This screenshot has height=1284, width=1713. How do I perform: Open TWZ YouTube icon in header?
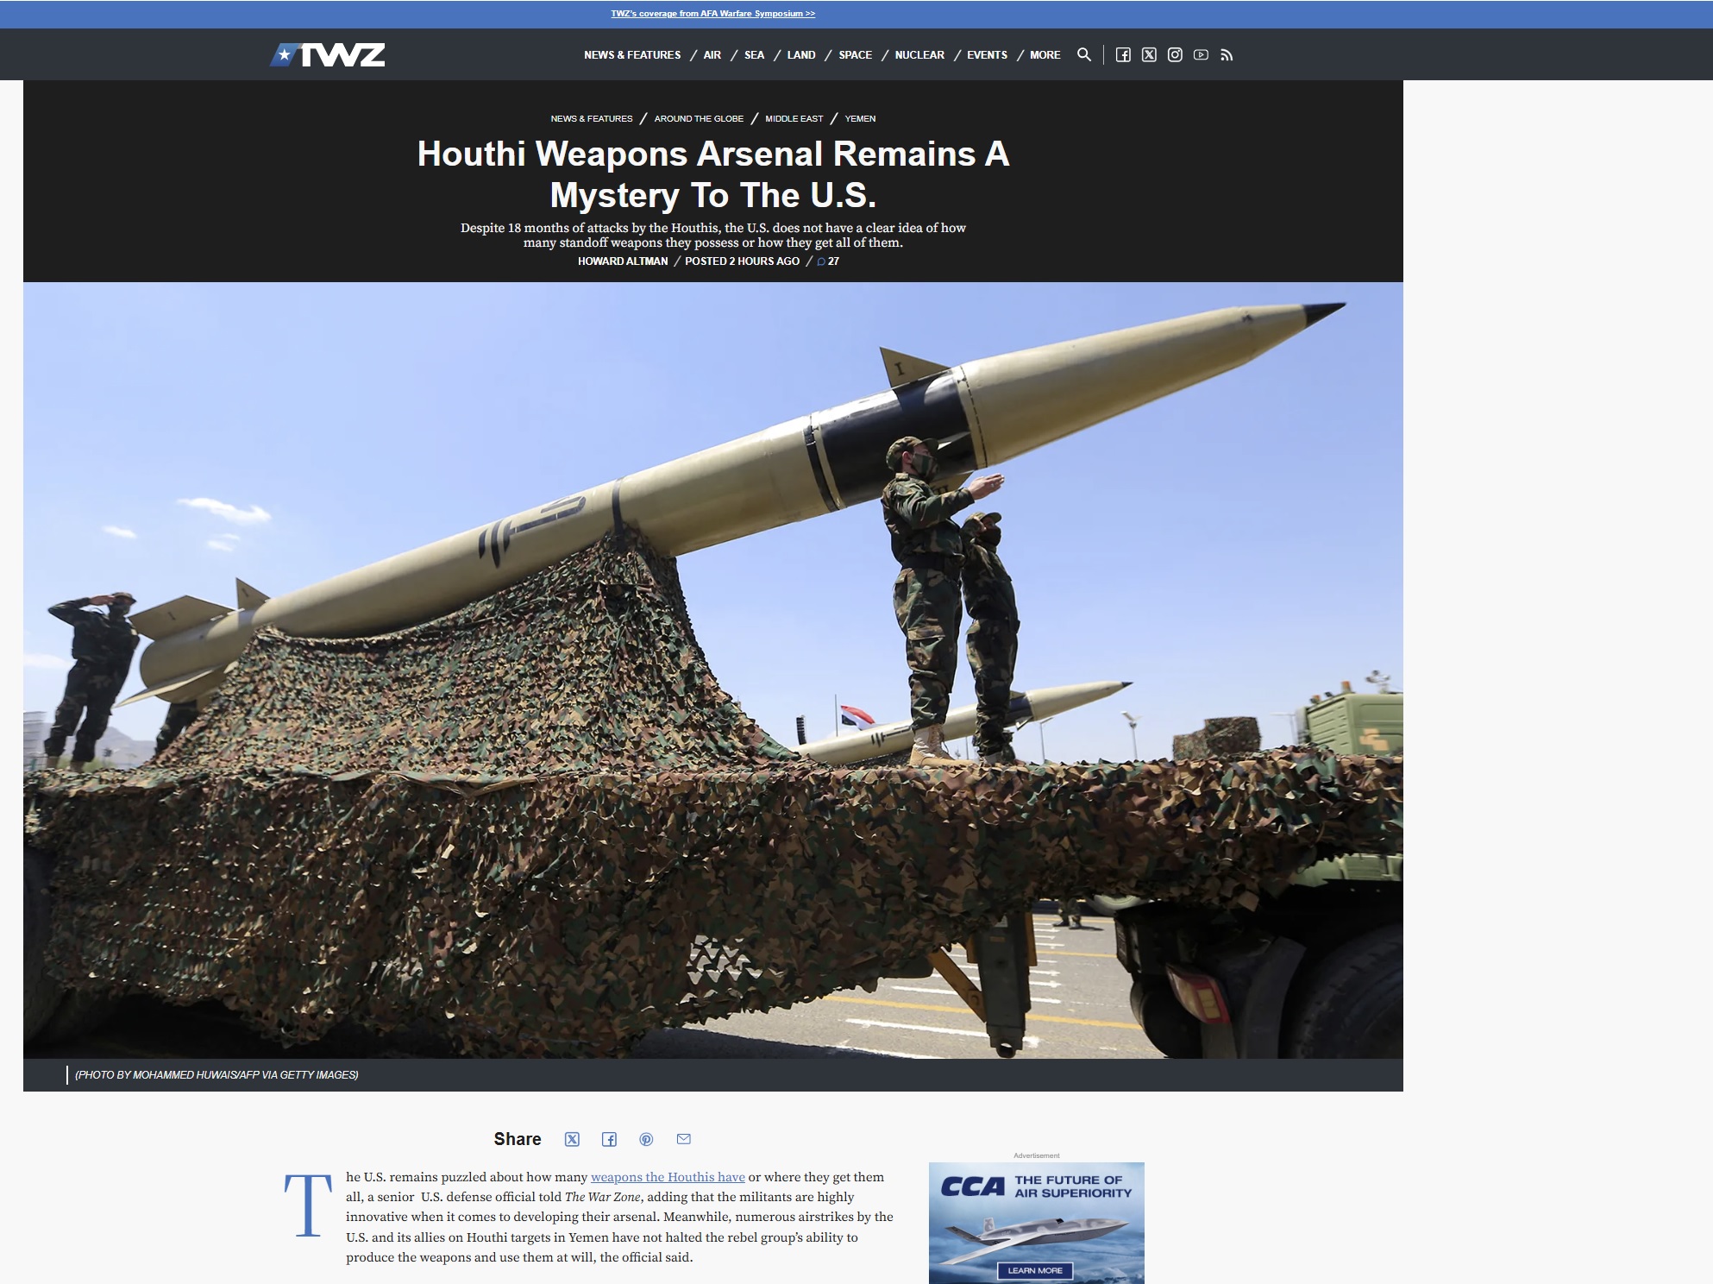(1201, 54)
